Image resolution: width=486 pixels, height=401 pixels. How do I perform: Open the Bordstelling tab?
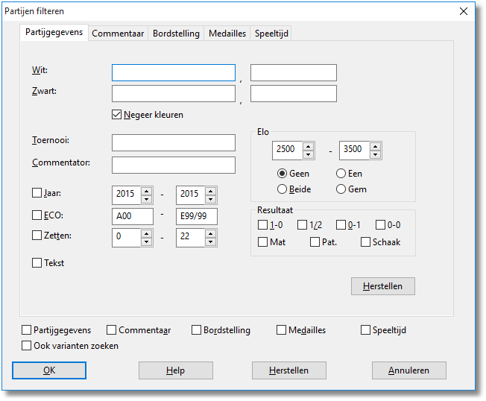coord(176,34)
